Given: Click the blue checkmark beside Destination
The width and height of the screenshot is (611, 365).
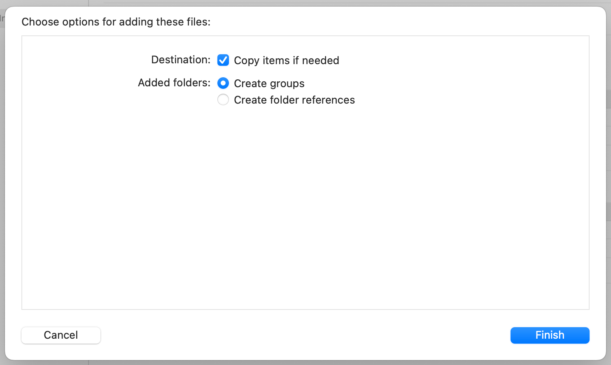Looking at the screenshot, I should tap(223, 60).
